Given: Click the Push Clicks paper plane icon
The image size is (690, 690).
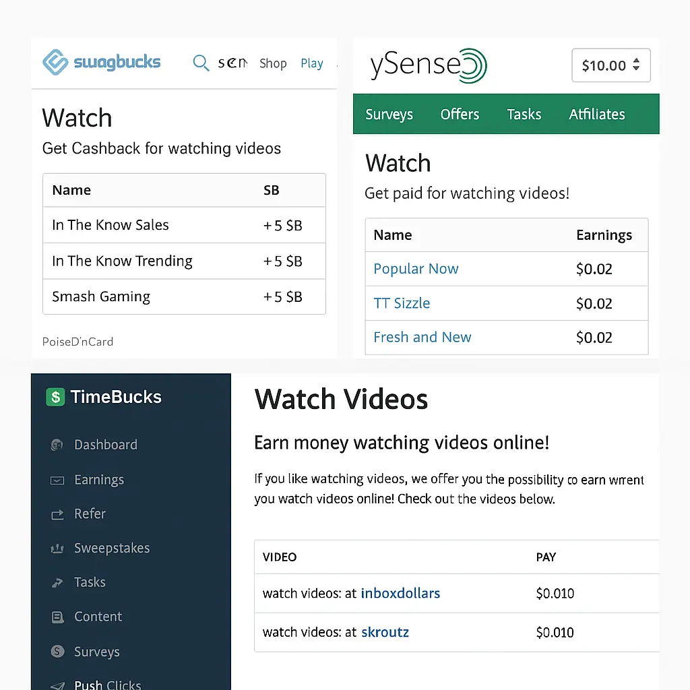Looking at the screenshot, I should pyautogui.click(x=57, y=685).
